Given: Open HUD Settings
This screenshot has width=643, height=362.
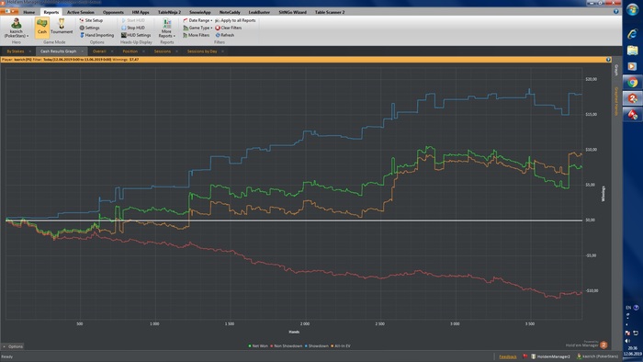Looking at the screenshot, I should tap(136, 35).
